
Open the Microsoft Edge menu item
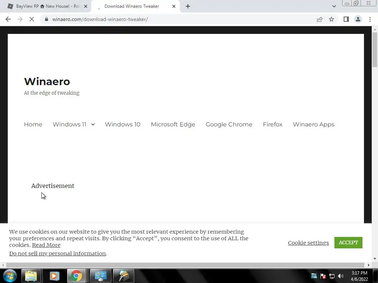173,125
